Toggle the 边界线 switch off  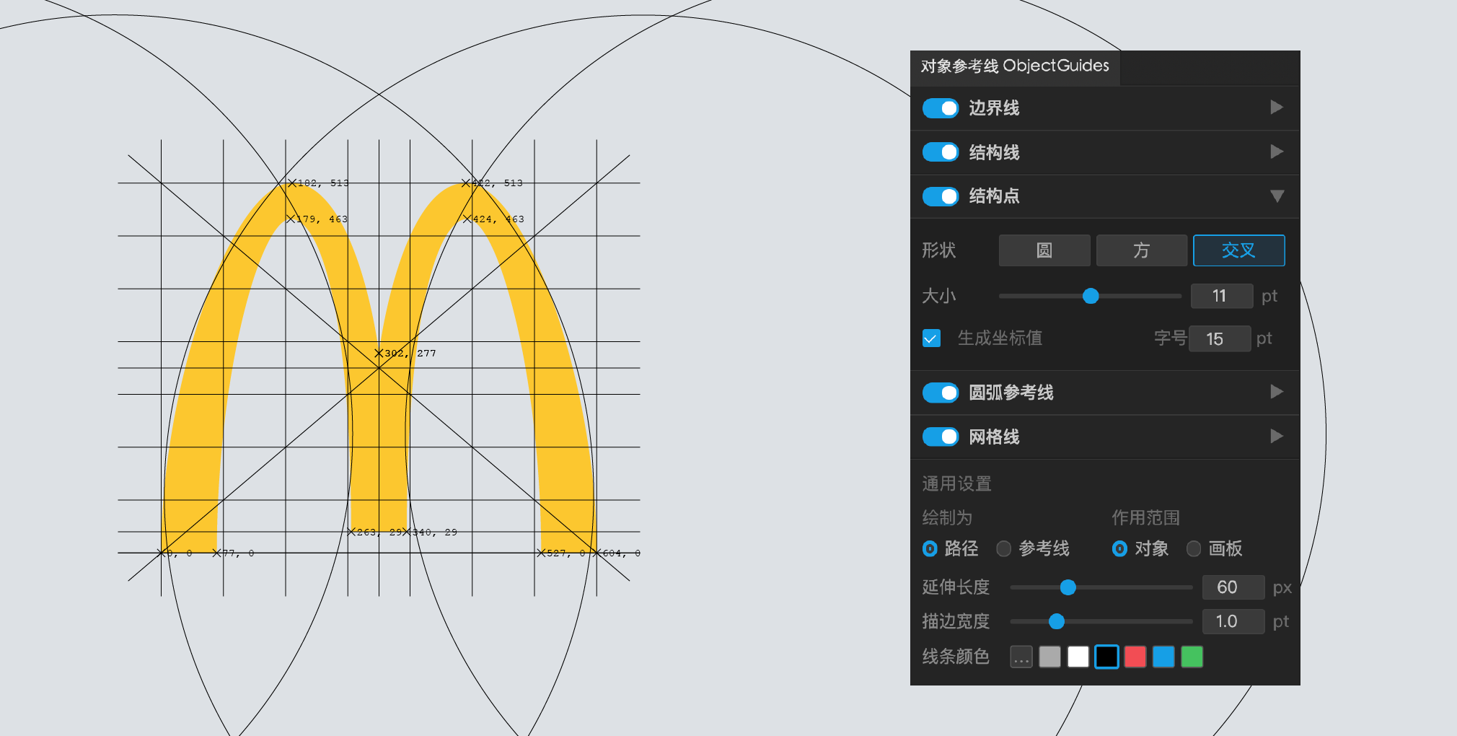point(941,108)
